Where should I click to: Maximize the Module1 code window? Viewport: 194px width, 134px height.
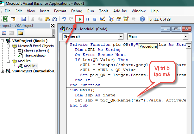[x=176, y=29]
